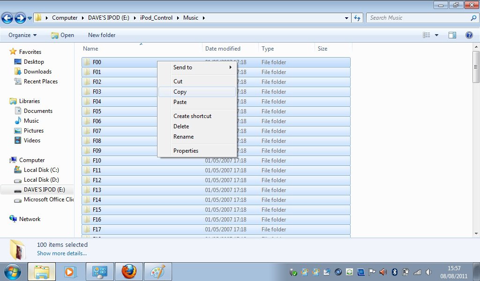Open Paint from the taskbar
This screenshot has width=480, height=281.
[x=157, y=272]
